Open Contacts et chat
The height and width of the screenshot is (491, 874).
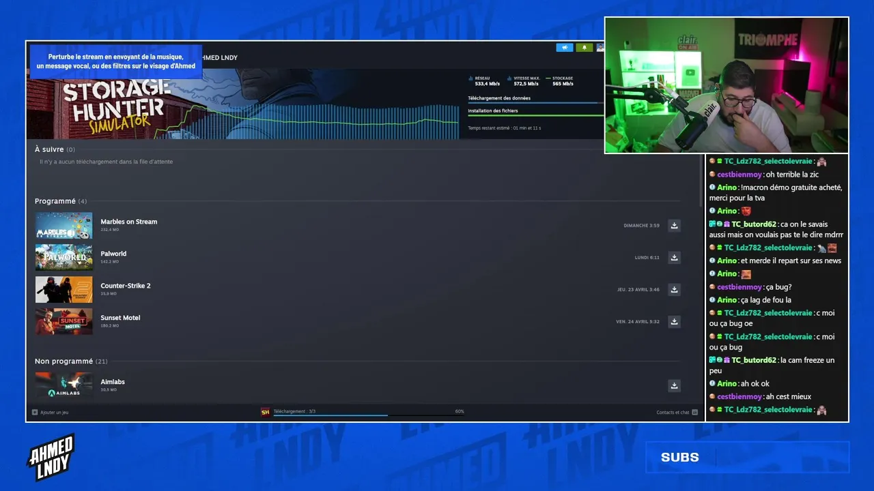coord(673,413)
